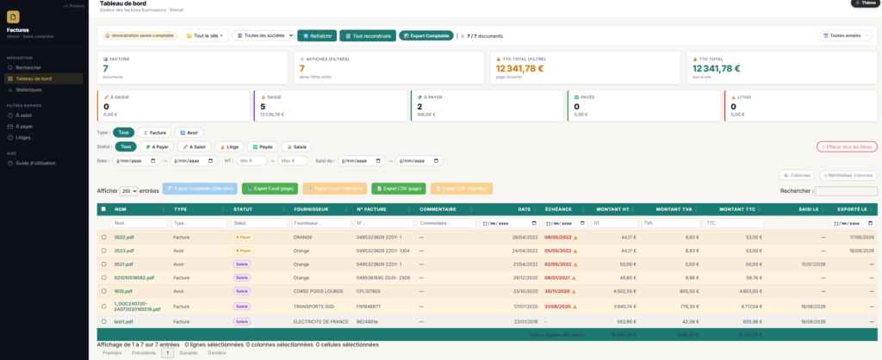Open the 3522.pdf file link
This screenshot has width=882, height=360.
pos(124,238)
